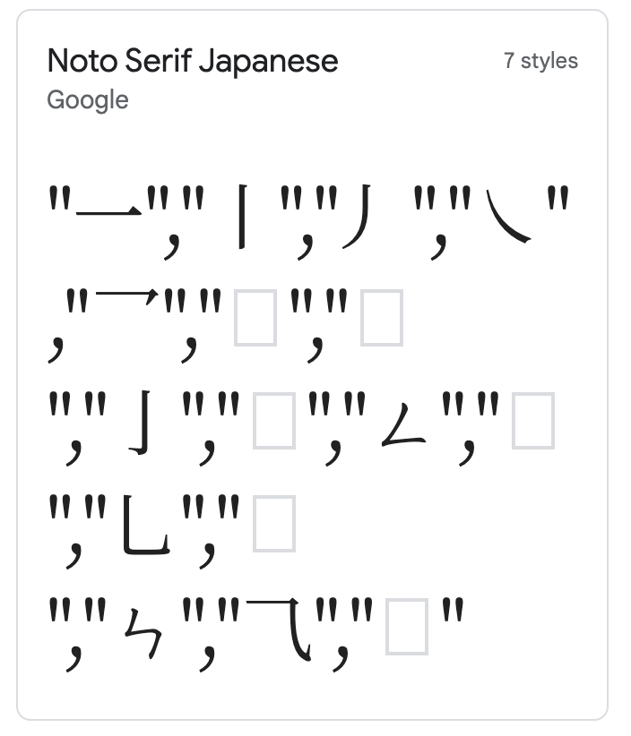Click the first missing-glyph box in third row
This screenshot has height=736, width=631.
[274, 421]
